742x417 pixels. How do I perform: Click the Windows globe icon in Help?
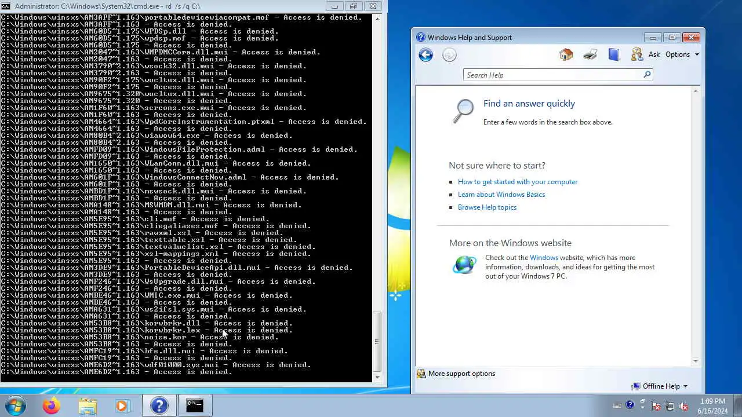click(464, 264)
